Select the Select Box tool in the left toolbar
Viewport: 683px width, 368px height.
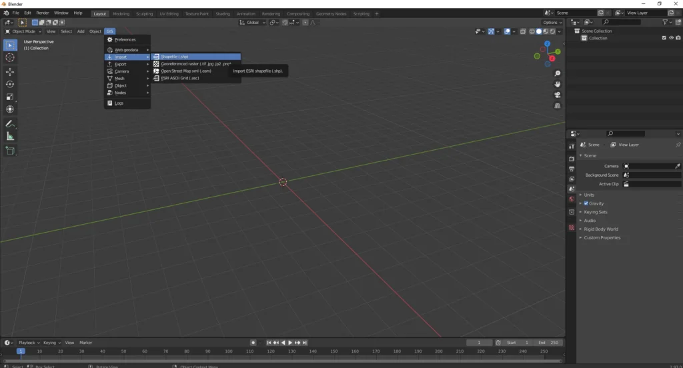[x=10, y=45]
